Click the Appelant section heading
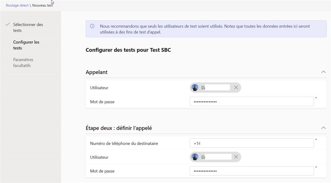 (x=97, y=72)
